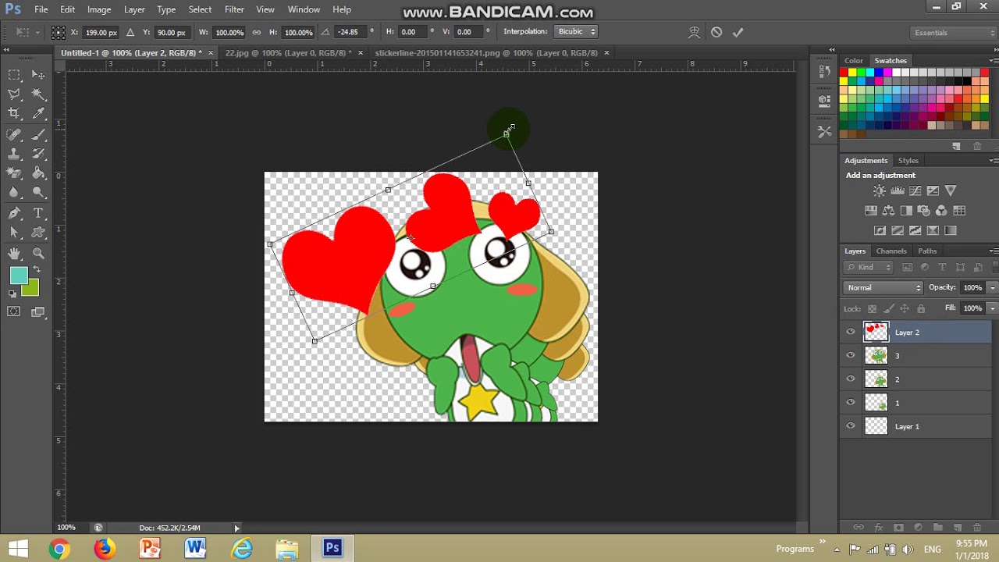
Task: Select the Healing Brush tool
Action: (x=14, y=134)
